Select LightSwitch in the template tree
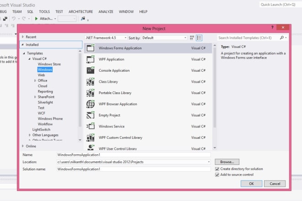The image size is (302, 201). (x=41, y=130)
